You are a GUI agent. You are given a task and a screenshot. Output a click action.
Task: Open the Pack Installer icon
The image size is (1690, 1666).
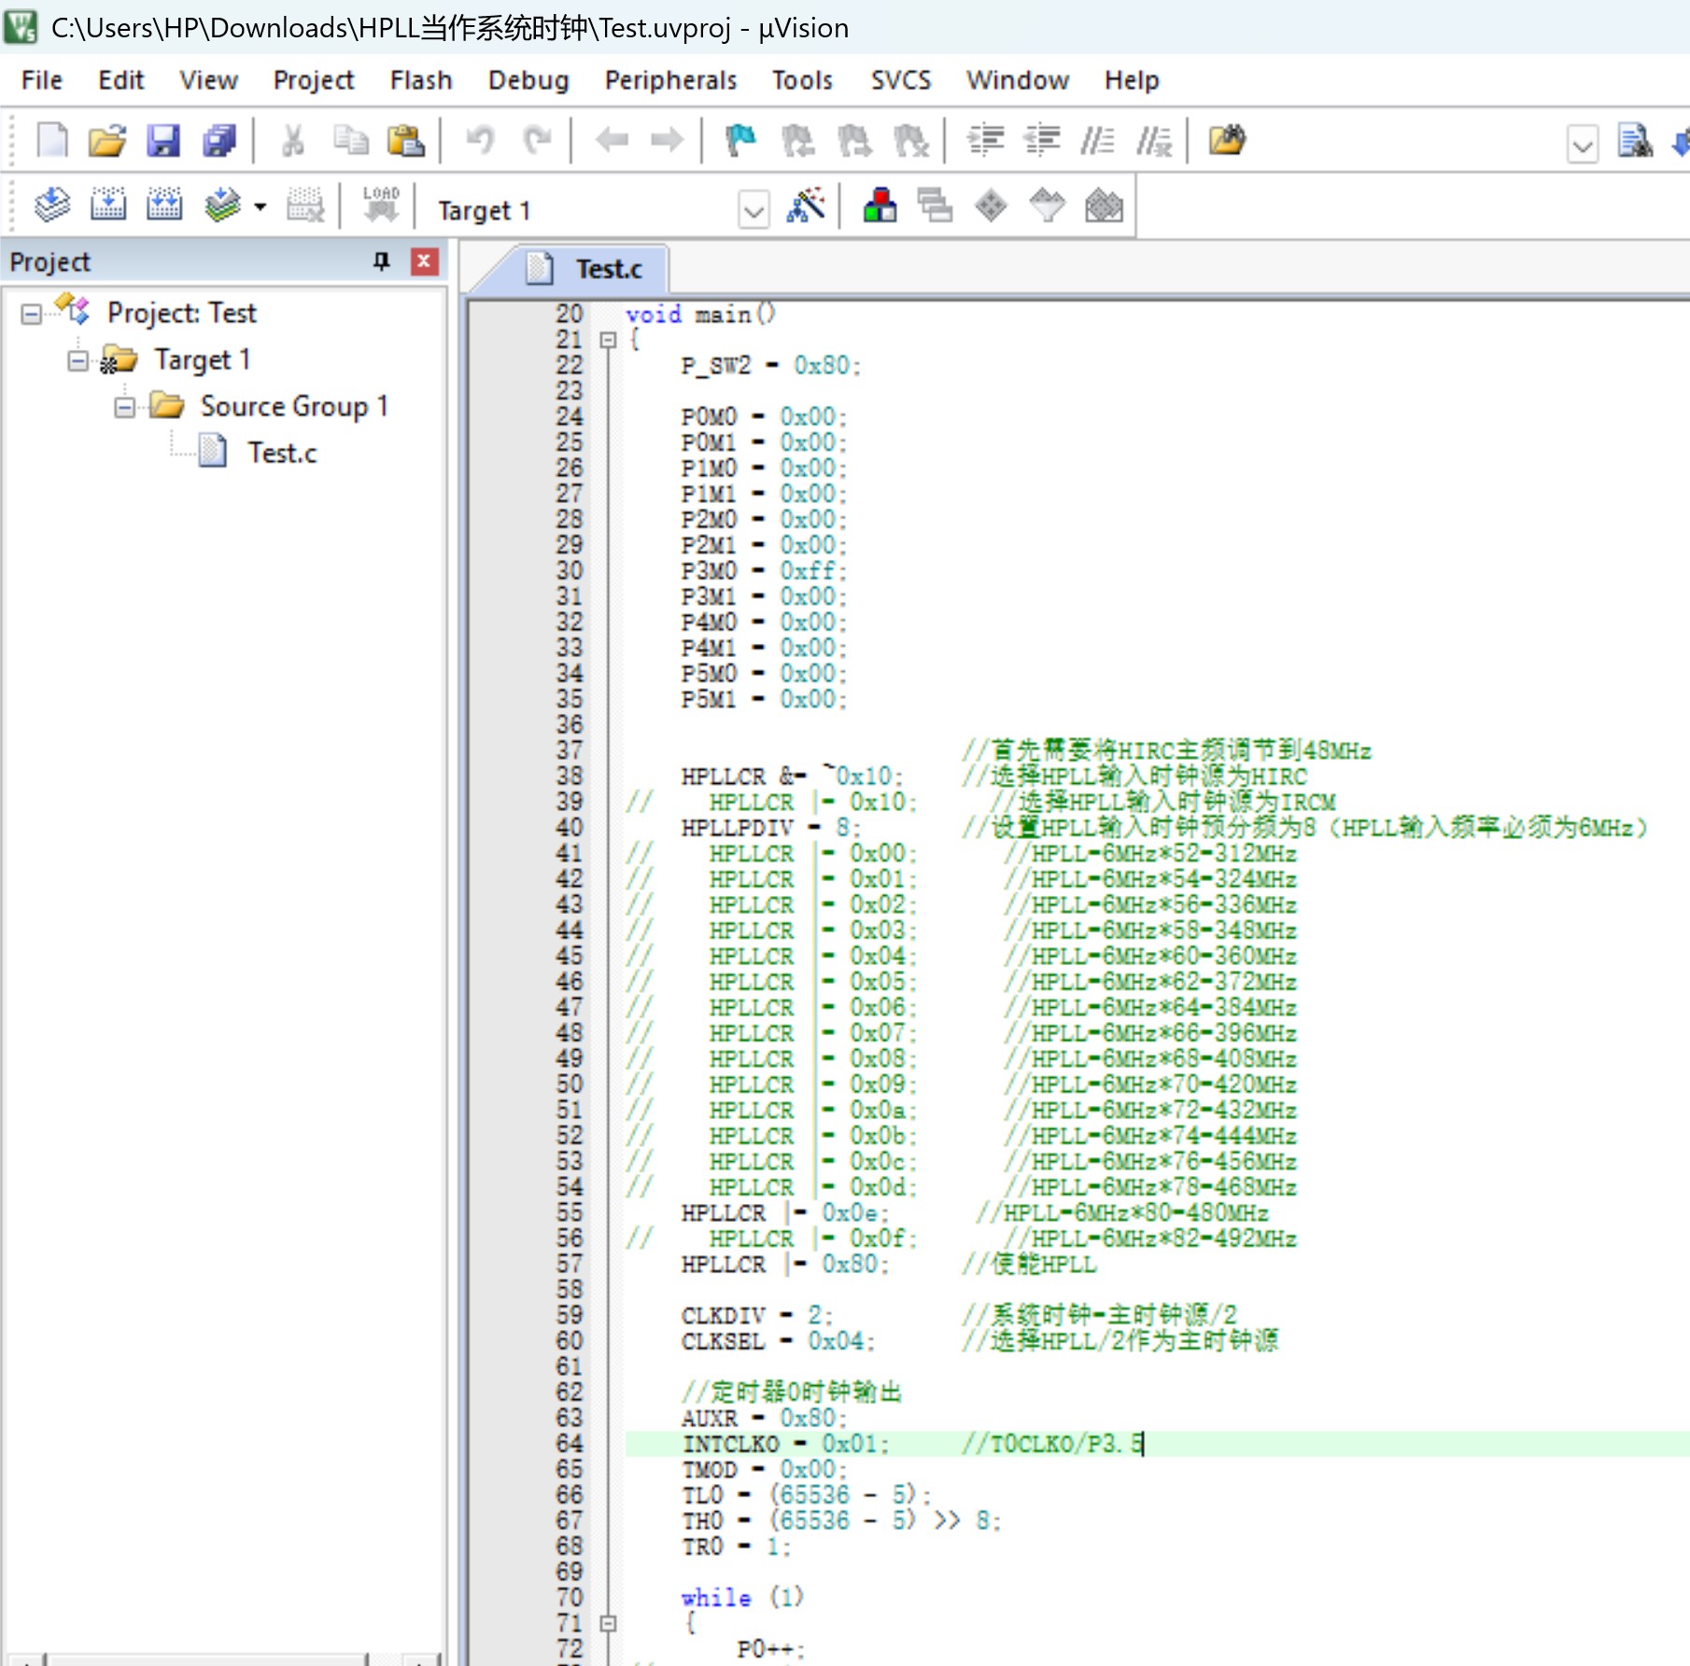pyautogui.click(x=1104, y=204)
